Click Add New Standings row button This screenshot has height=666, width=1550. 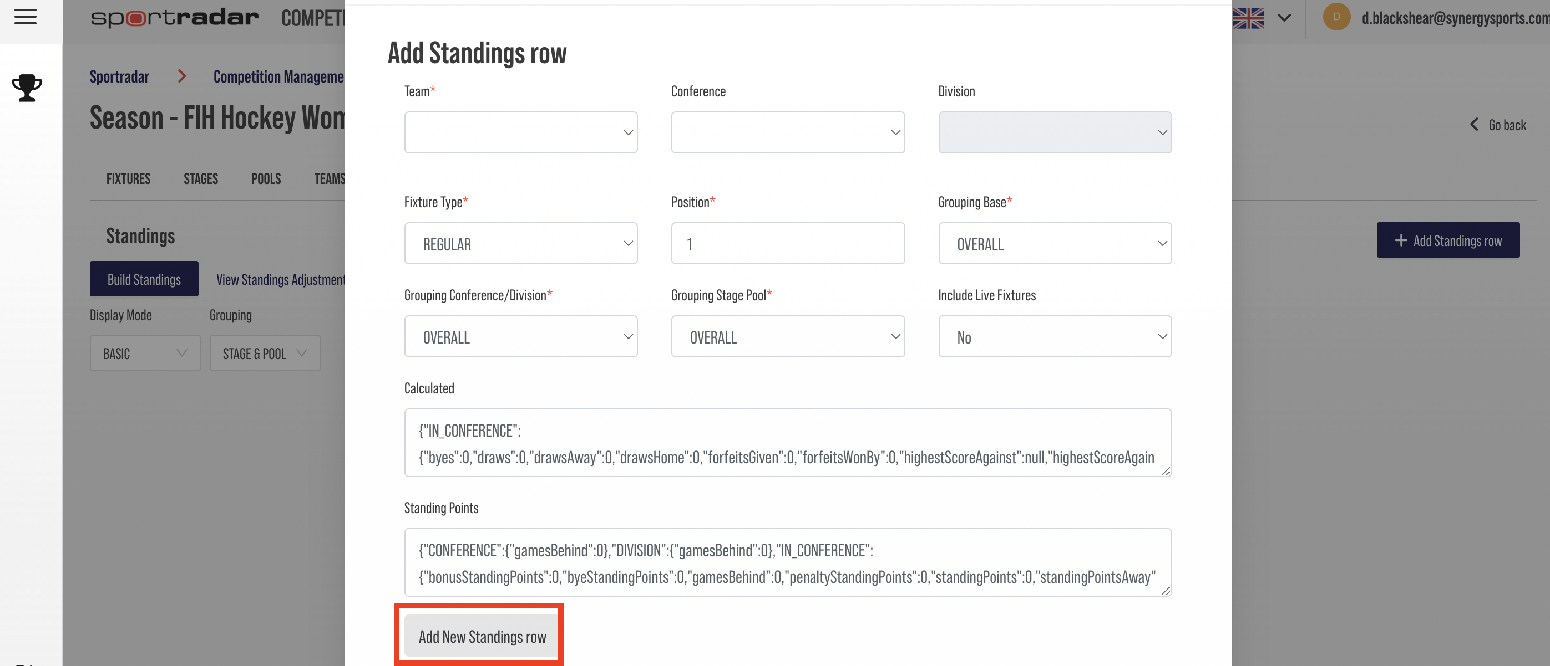pos(482,636)
